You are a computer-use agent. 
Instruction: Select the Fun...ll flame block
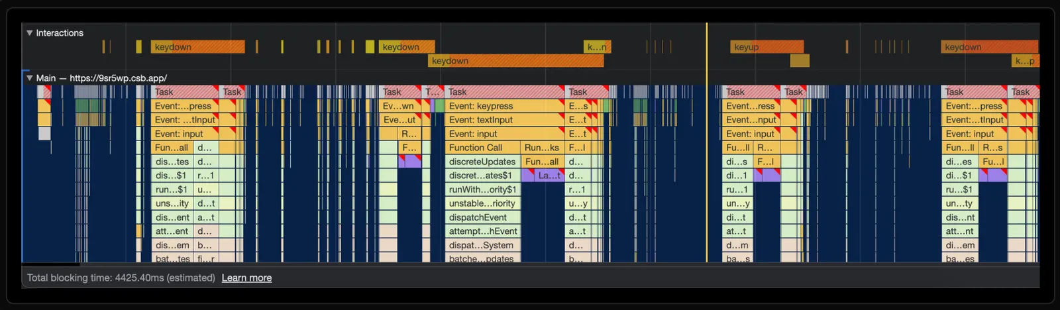(x=960, y=148)
